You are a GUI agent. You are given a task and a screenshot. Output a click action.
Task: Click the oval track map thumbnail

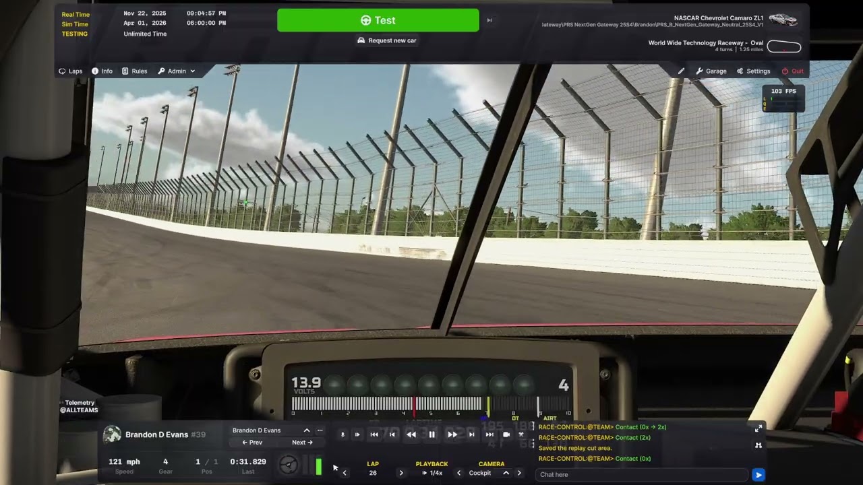click(784, 46)
